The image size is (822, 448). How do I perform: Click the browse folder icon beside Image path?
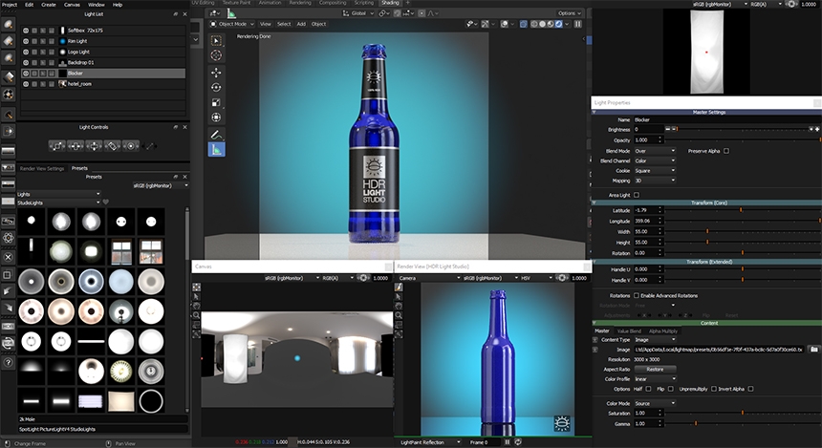point(813,349)
